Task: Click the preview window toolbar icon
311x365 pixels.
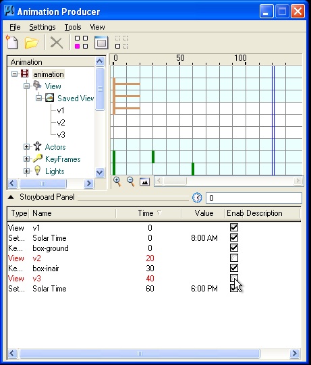Action: (101, 43)
